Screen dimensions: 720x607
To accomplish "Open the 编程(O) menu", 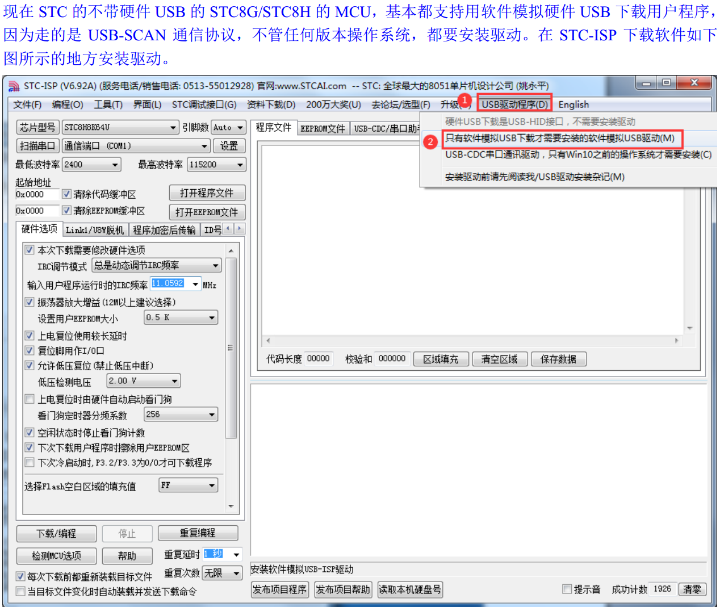I will [x=68, y=104].
